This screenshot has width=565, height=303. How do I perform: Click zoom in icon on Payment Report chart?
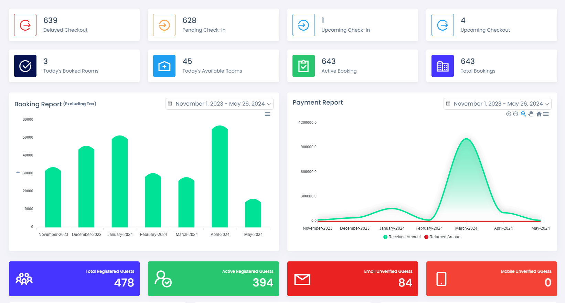[509, 114]
